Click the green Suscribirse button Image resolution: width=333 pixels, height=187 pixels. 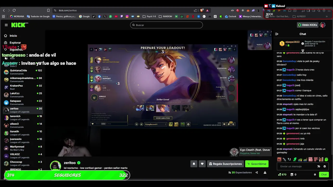pos(257,164)
